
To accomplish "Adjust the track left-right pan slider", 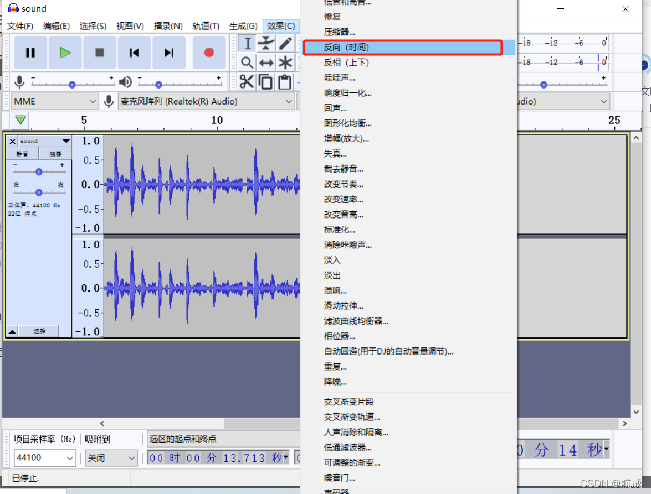I will pos(39,193).
